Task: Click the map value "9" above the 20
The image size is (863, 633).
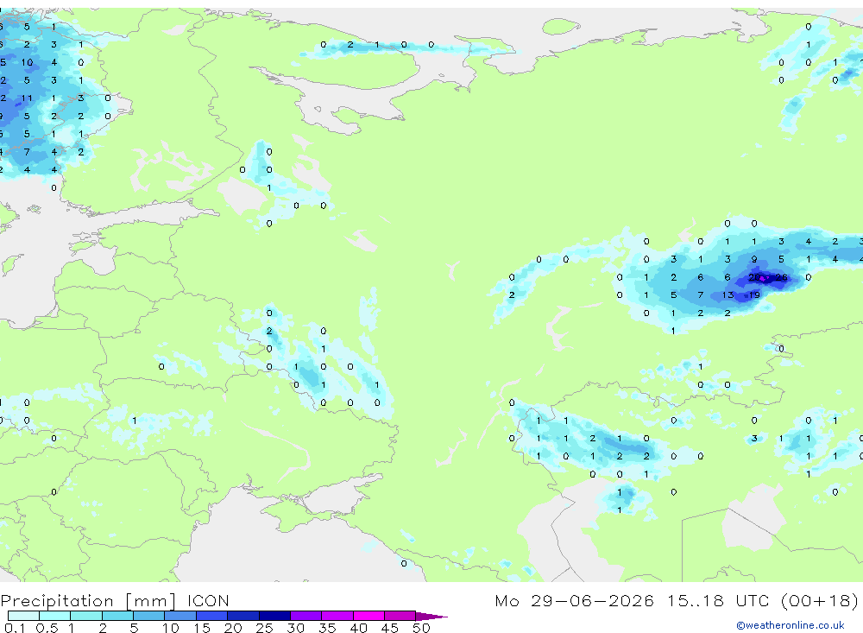Action: [x=754, y=259]
